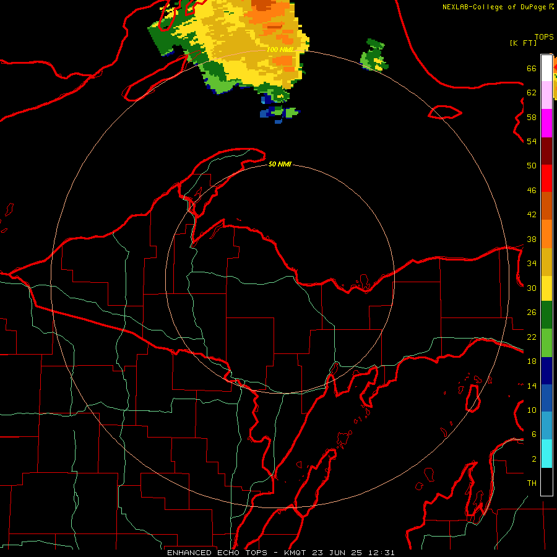
Task: Click the '[K FT]' units label
Action: (523, 43)
